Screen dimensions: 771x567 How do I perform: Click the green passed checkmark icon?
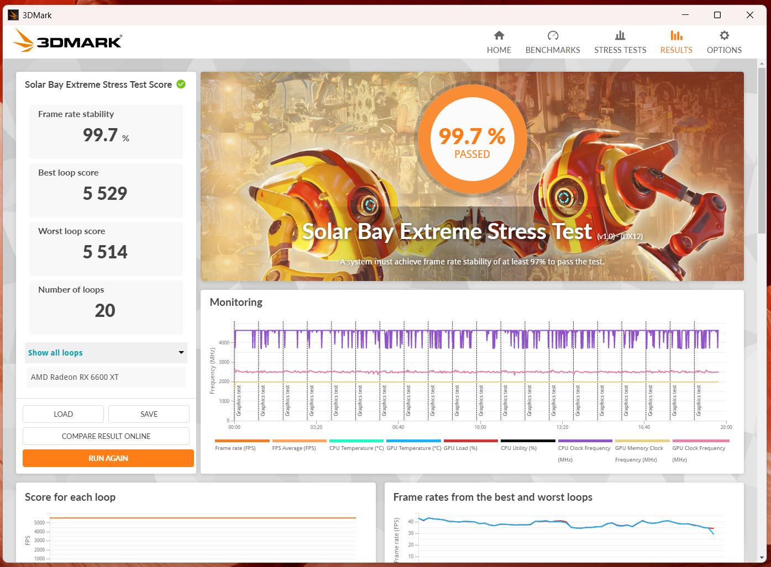click(181, 84)
